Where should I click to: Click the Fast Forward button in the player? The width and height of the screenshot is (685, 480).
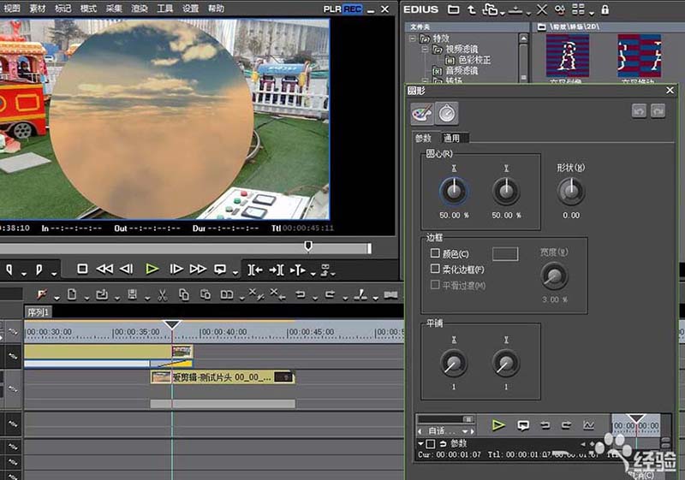(x=199, y=269)
